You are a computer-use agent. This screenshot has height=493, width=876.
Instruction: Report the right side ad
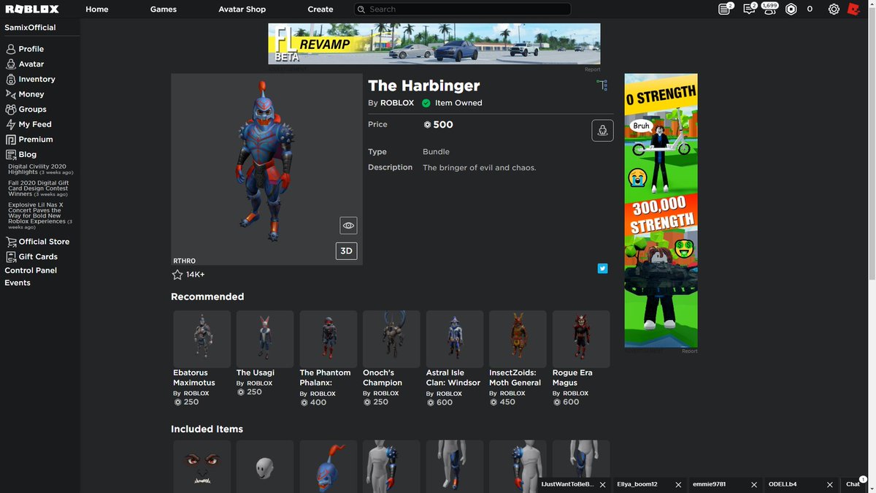[x=689, y=351]
